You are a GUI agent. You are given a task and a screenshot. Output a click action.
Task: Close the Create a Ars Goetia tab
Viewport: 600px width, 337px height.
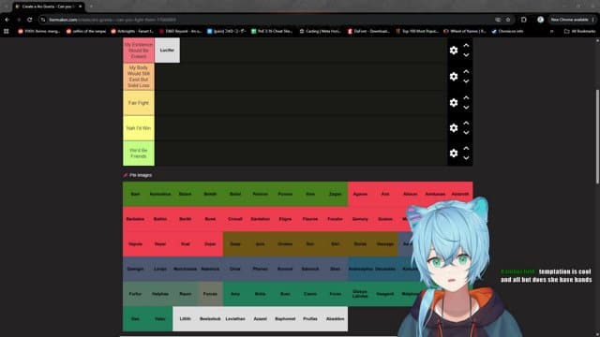click(80, 7)
